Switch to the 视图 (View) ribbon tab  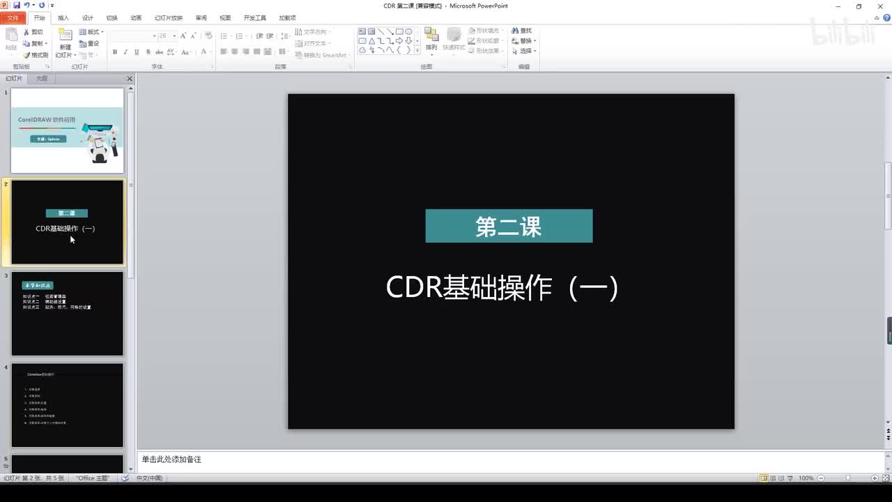pos(225,18)
